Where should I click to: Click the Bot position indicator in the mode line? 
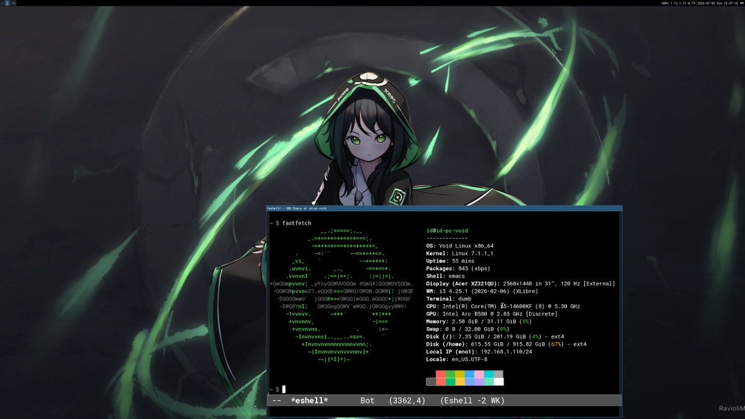pyautogui.click(x=368, y=401)
